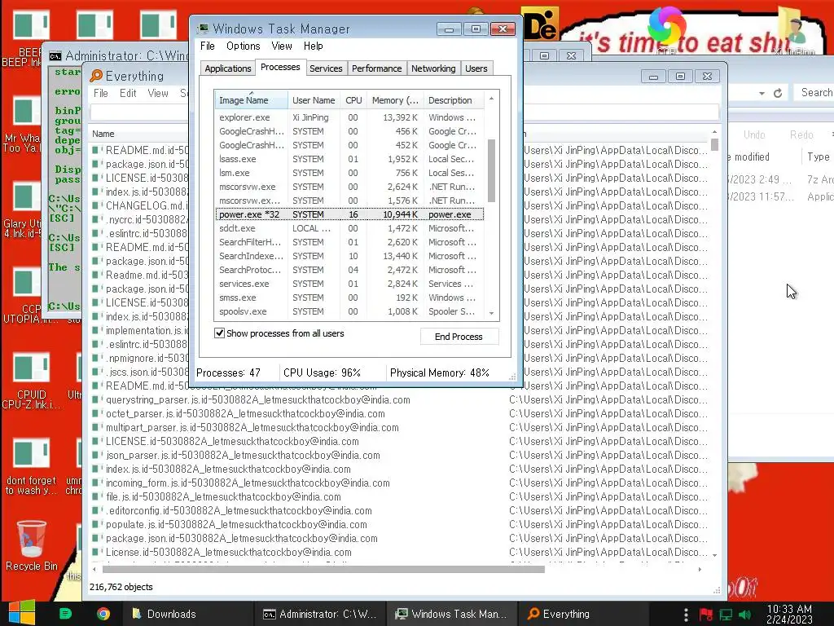Viewport: 834px width, 626px height.
Task: Select the power.exe *32 process row
Action: [x=349, y=214]
